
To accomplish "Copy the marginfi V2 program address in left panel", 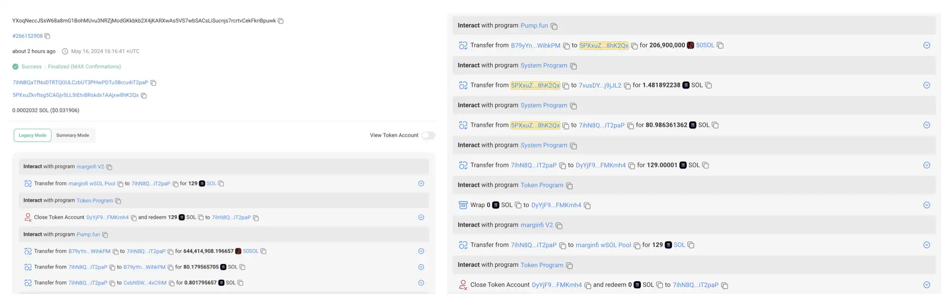I will (109, 167).
